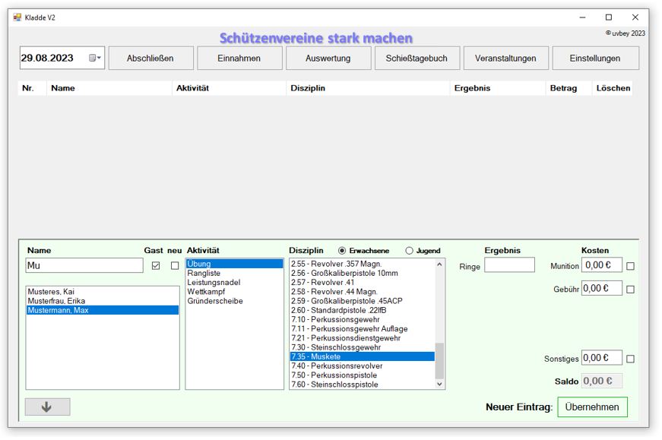Screen dimensions: 662x440
Task: Select discipline 7.50 - Perkussionspistole
Action: pyautogui.click(x=363, y=375)
